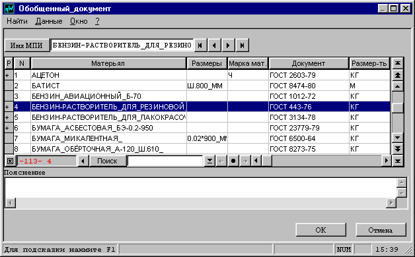Click the Марка мат. column header
The width and height of the screenshot is (415, 257).
tap(247, 63)
